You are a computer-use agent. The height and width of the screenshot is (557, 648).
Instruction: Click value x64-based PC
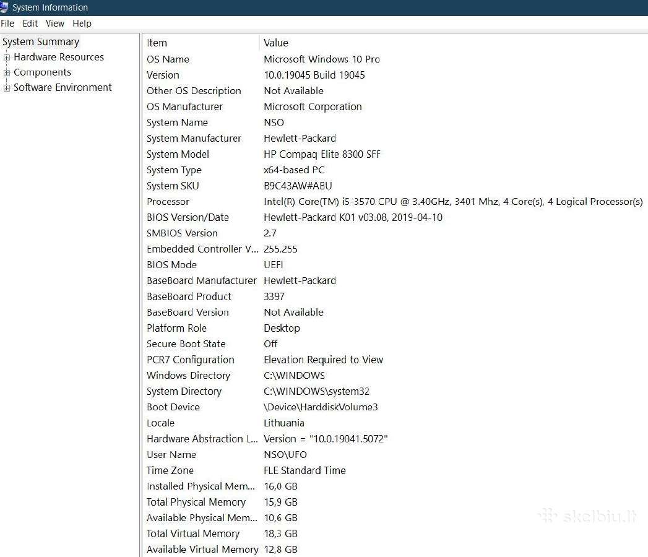pos(294,170)
